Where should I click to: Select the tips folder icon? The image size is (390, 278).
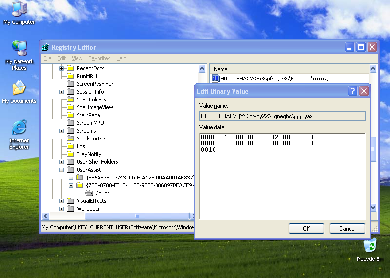(x=71, y=146)
